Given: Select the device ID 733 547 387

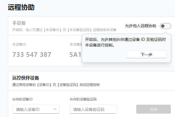Looking at the screenshot, I should (x=32, y=55).
